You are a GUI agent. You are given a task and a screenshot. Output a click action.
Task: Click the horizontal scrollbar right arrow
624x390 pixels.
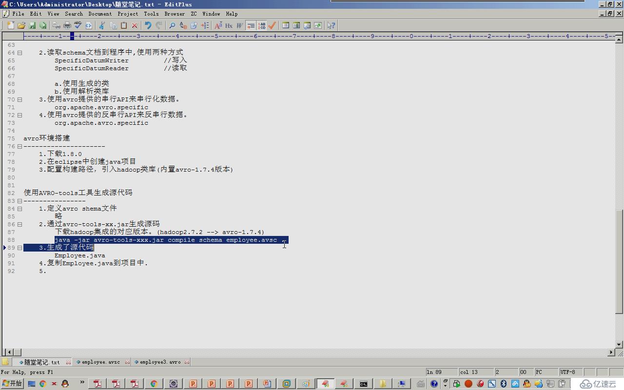(x=611, y=352)
